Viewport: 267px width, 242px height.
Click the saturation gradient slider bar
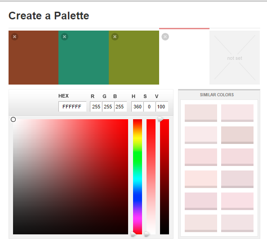tap(151, 177)
